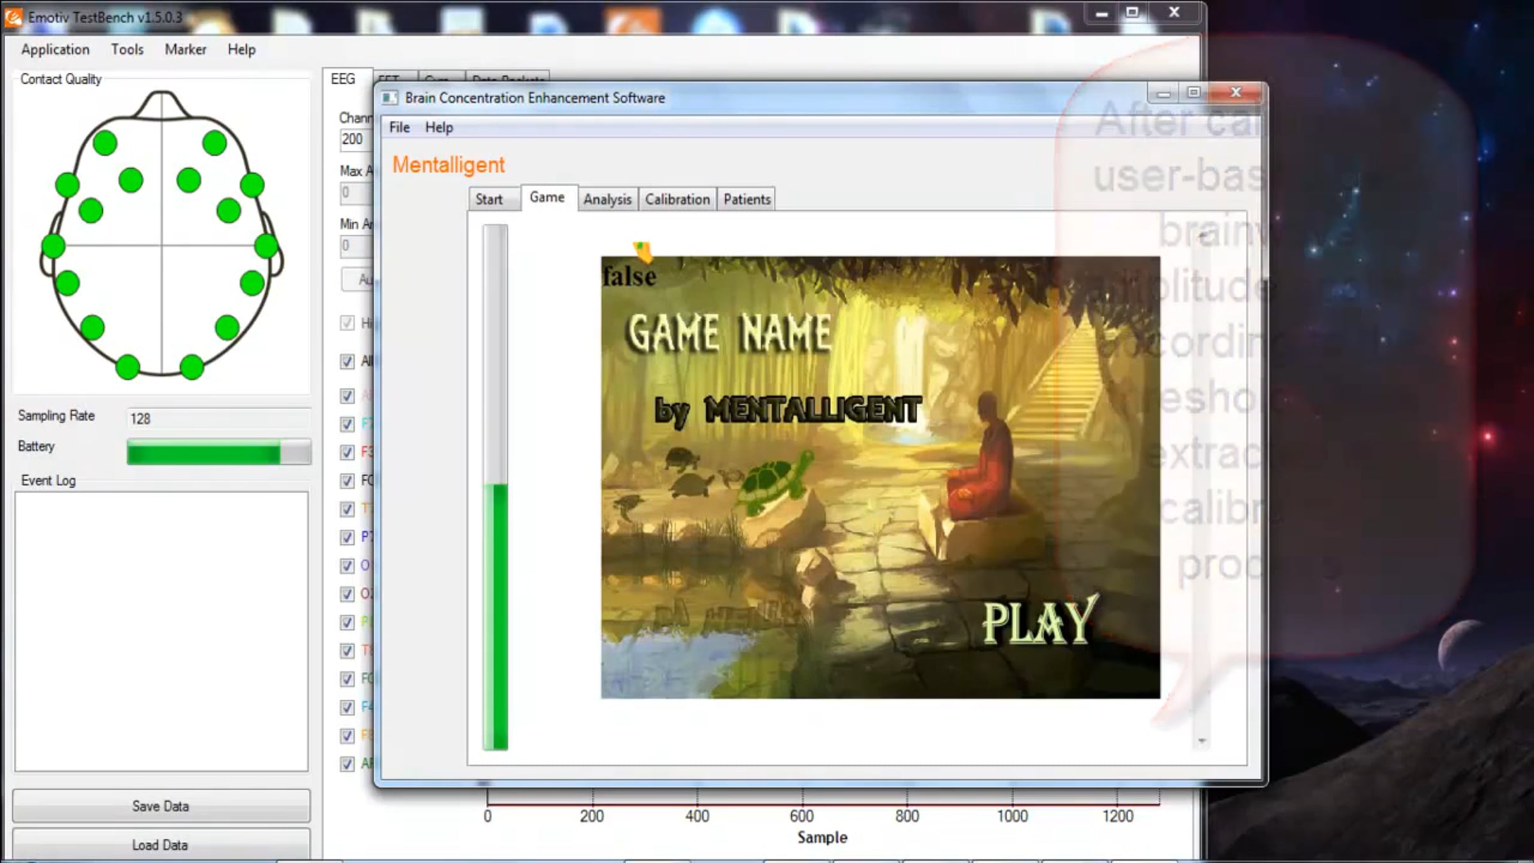Viewport: 1534px width, 863px height.
Task: Open the Tools menu in TestBench
Action: coord(127,49)
